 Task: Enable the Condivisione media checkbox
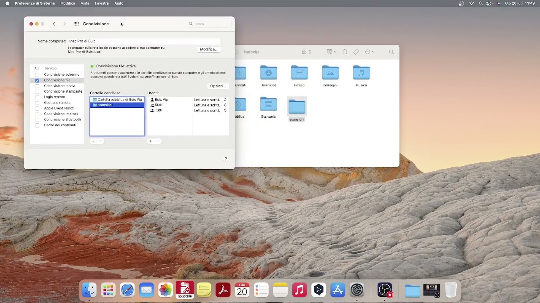point(37,86)
